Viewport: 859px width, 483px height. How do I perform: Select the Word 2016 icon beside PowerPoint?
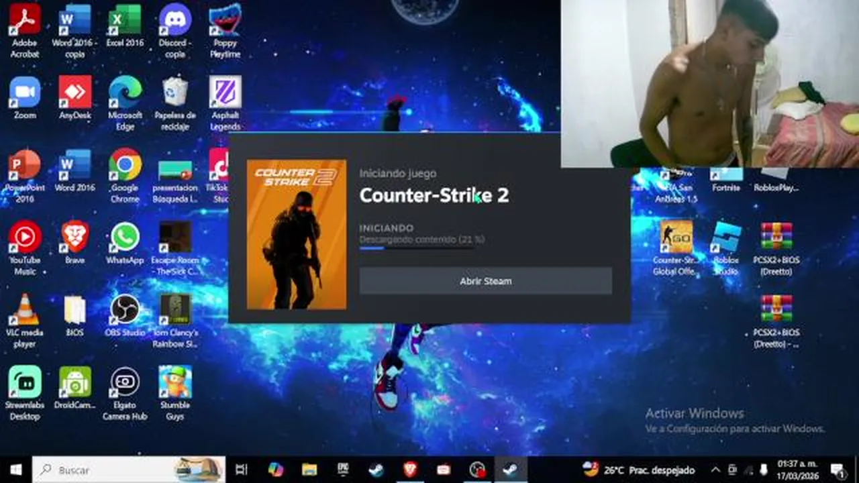point(74,170)
